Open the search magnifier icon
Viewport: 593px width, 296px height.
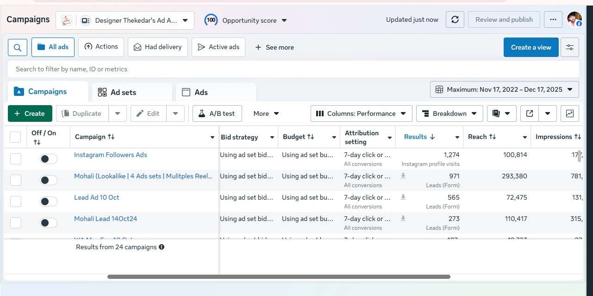[18, 47]
